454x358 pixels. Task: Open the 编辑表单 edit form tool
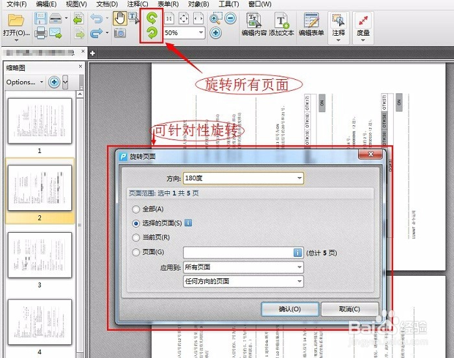(311, 25)
